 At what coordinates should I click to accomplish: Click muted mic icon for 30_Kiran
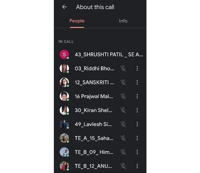[x=123, y=110]
